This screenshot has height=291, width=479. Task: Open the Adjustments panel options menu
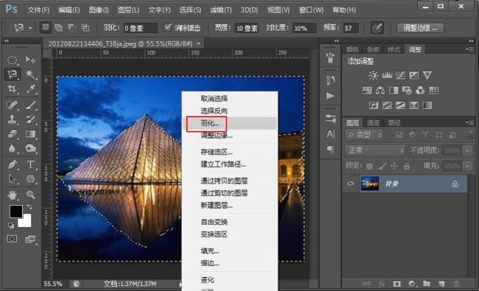click(x=470, y=49)
